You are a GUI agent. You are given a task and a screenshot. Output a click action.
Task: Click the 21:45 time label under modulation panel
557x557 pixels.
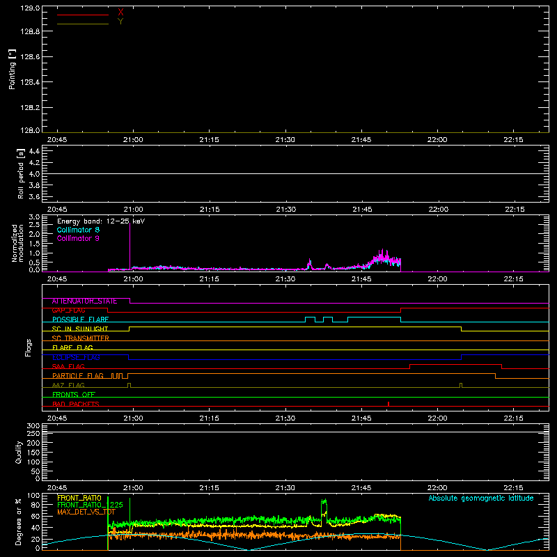click(361, 279)
